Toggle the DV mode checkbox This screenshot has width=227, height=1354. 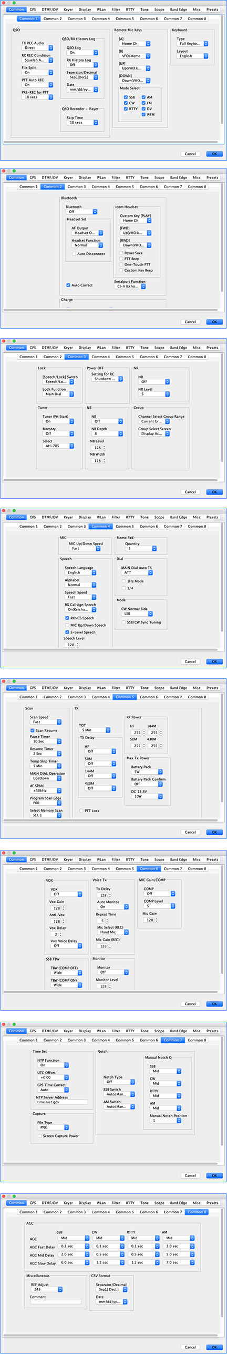pos(143,108)
